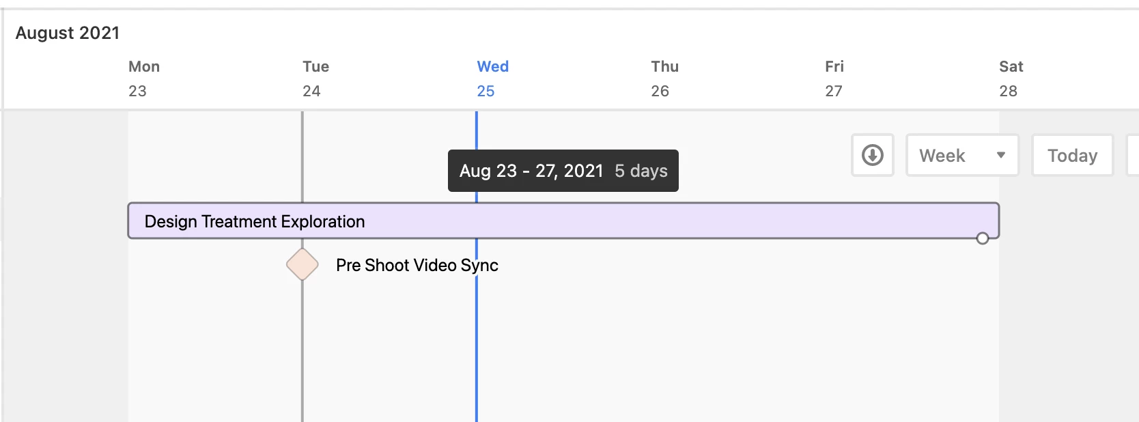Choose the Thu 26 day header
The width and height of the screenshot is (1139, 422).
pyautogui.click(x=664, y=79)
